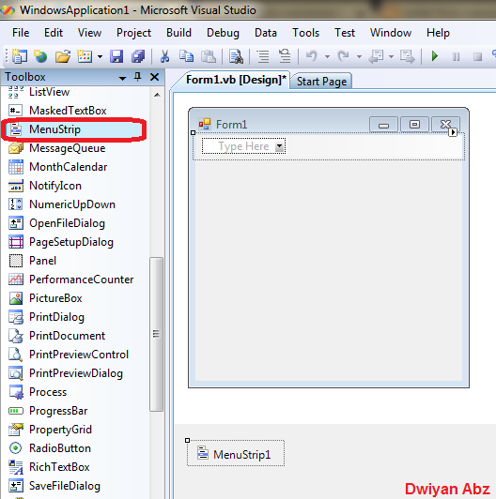The height and width of the screenshot is (499, 496).
Task: Open the File menu
Action: (21, 33)
